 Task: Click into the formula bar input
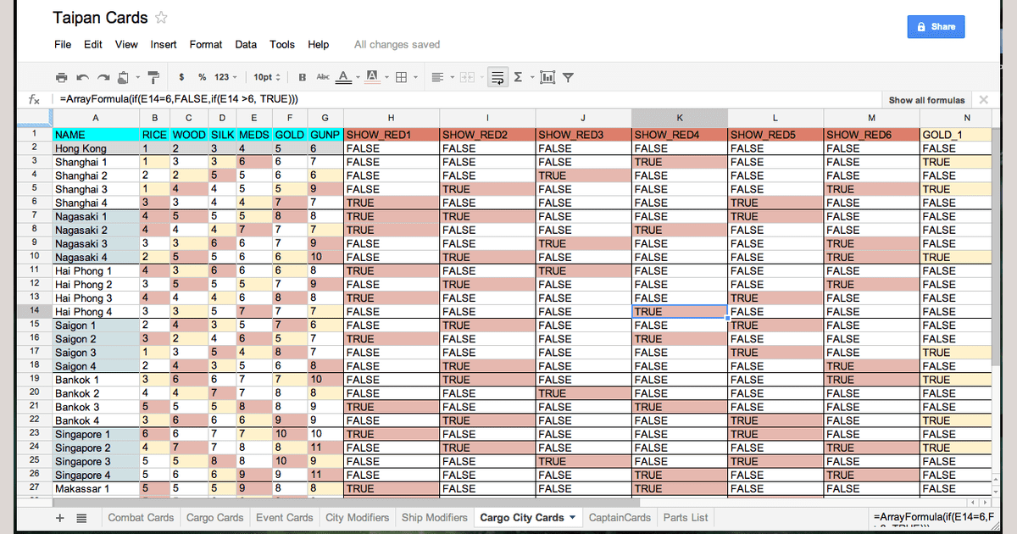coord(466,99)
